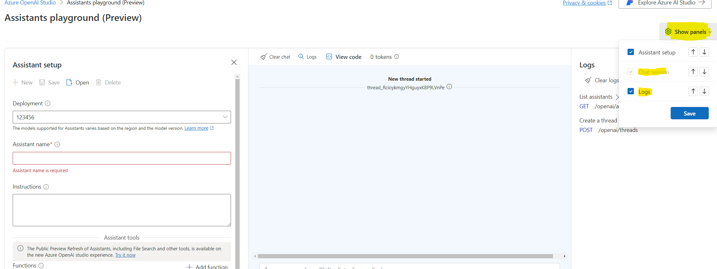Open the Learn more link
Image resolution: width=717 pixels, height=269 pixels.
[x=196, y=128]
